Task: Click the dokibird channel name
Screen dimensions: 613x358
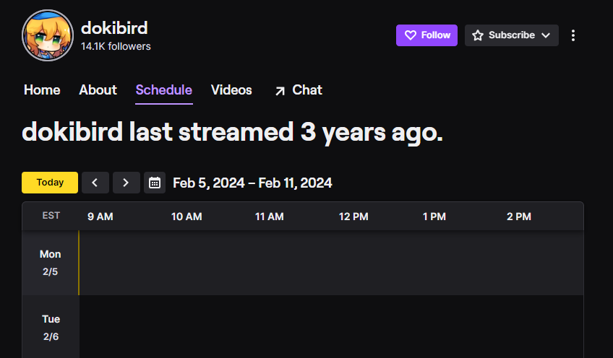Action: coord(114,28)
